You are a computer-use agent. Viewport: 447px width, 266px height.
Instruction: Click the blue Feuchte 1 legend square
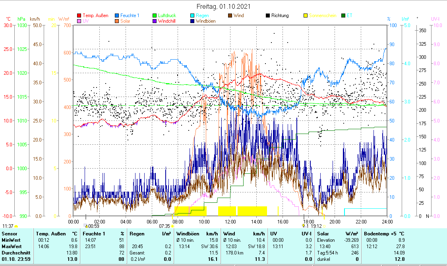point(117,16)
